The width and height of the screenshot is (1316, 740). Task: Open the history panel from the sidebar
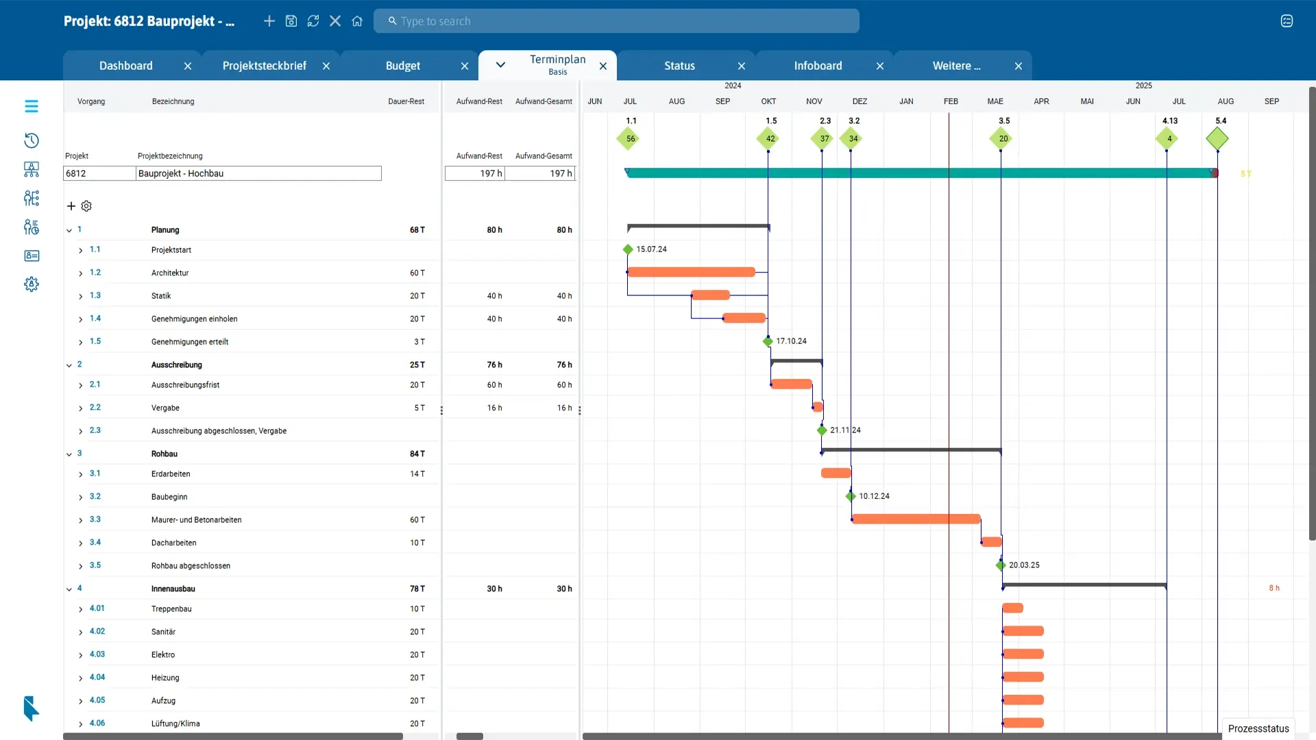32,140
